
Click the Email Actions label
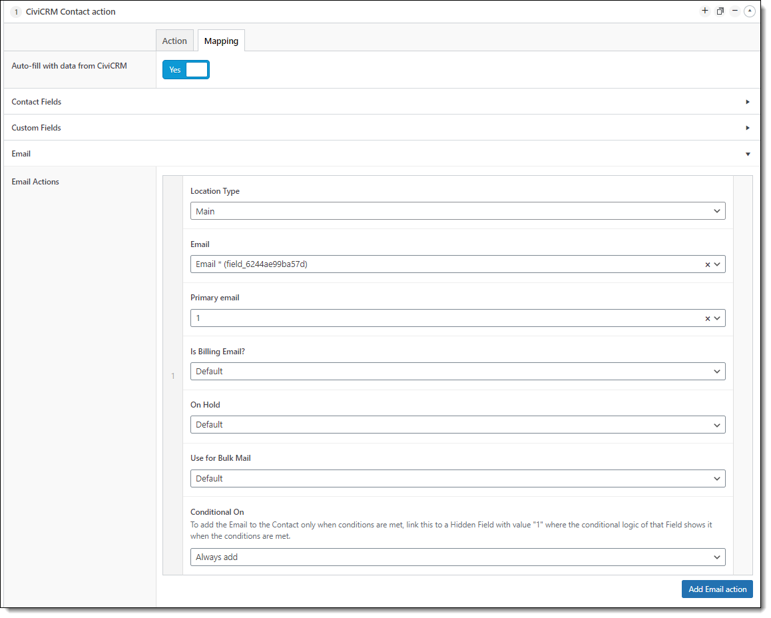[35, 182]
